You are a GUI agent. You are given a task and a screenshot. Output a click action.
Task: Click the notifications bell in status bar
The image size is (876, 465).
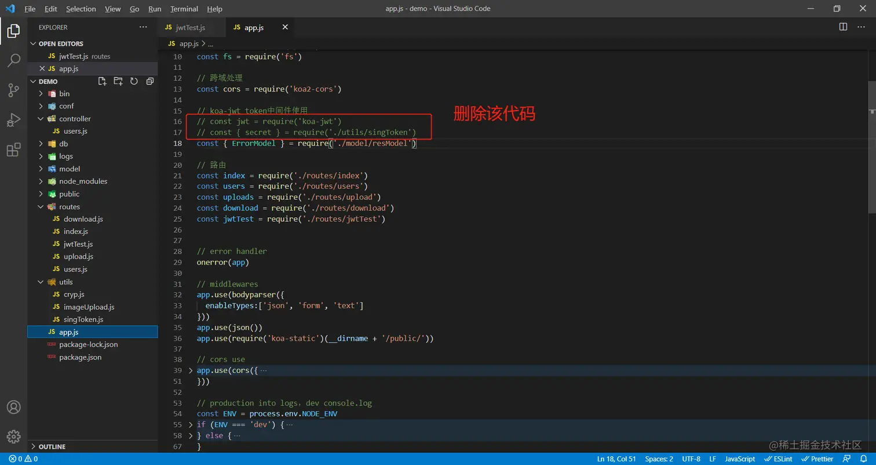[x=864, y=459]
